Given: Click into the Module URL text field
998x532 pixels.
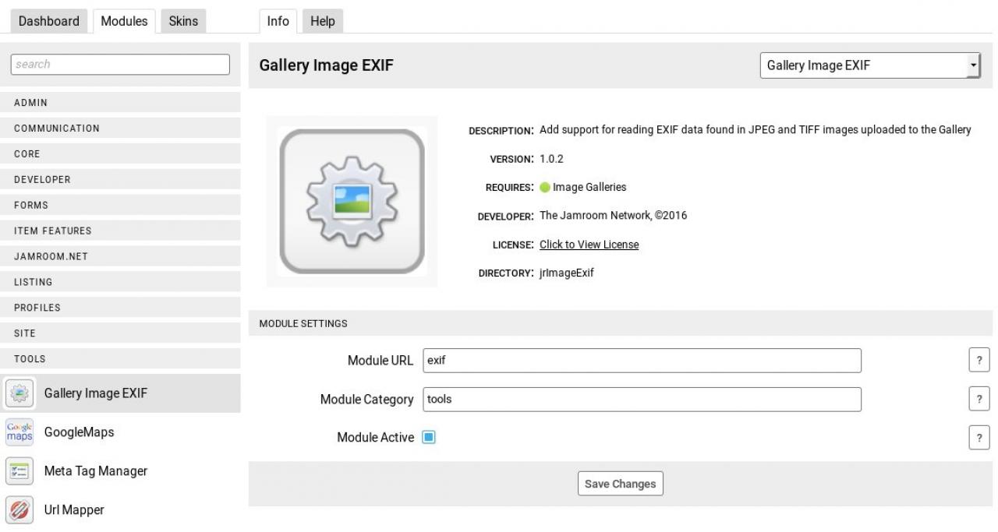Looking at the screenshot, I should coord(642,361).
